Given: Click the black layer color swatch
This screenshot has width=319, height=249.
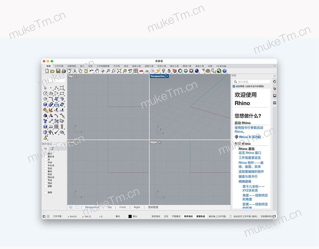Looking at the screenshot, I should click(130, 216).
